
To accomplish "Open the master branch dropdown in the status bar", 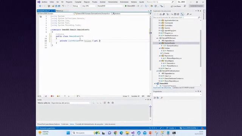I will (171, 128).
